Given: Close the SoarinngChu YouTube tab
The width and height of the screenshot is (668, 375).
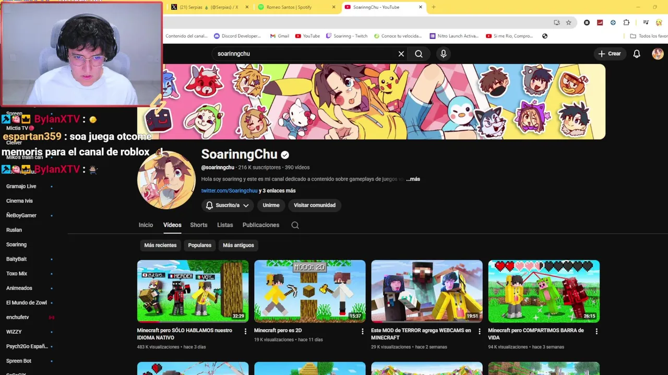Looking at the screenshot, I should click(421, 7).
